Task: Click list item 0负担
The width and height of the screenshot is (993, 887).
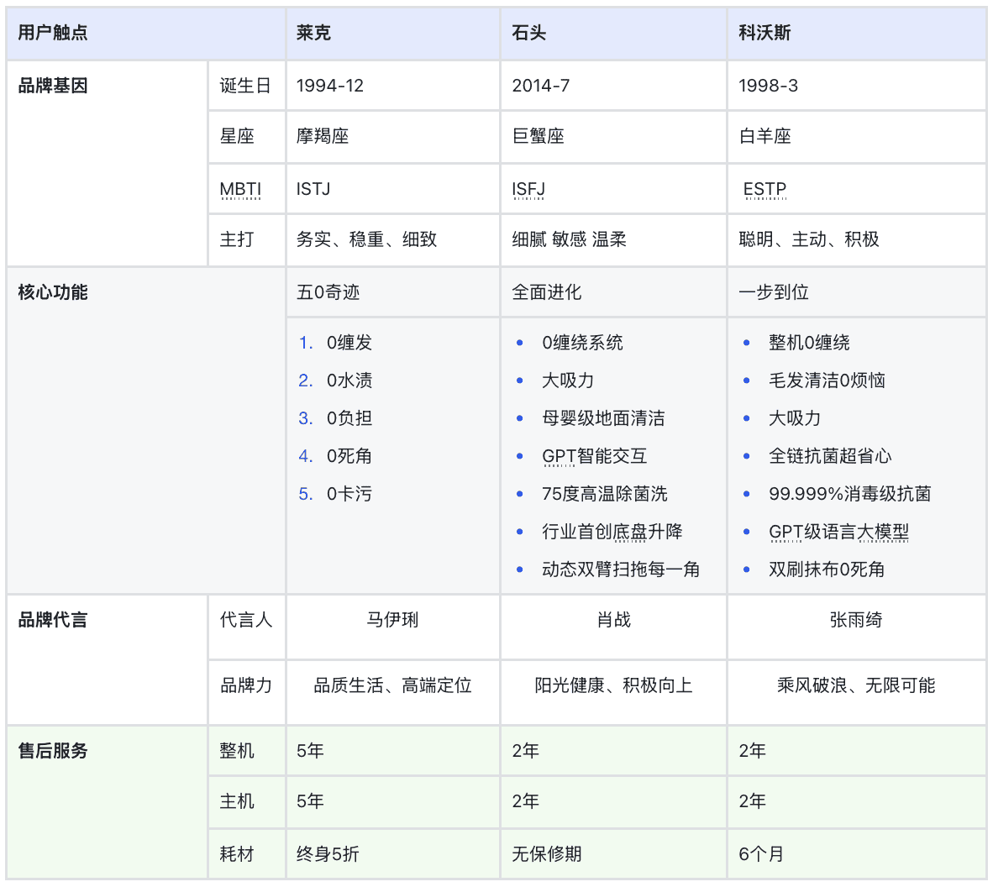Action: [349, 418]
